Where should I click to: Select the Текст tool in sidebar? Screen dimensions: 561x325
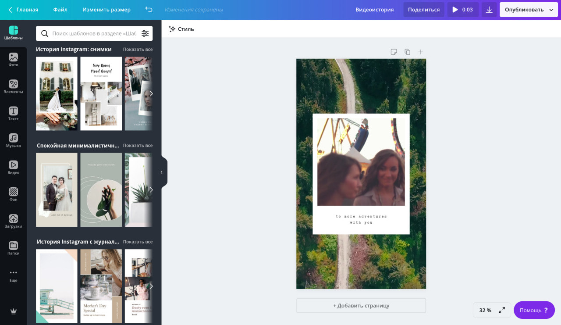pos(13,114)
